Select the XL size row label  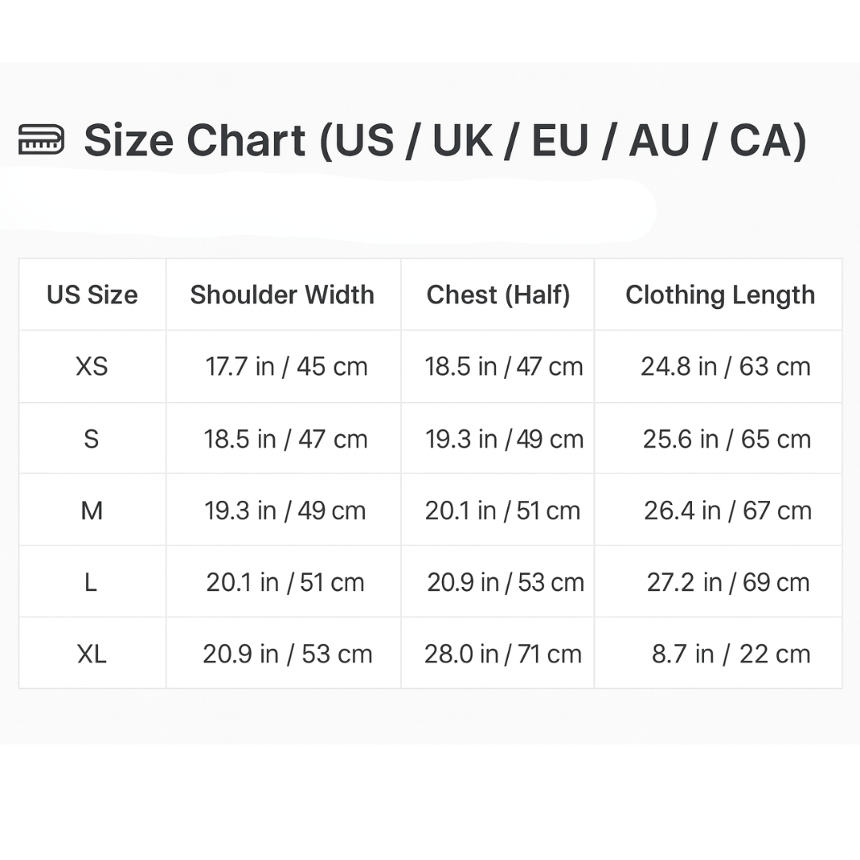point(92,654)
